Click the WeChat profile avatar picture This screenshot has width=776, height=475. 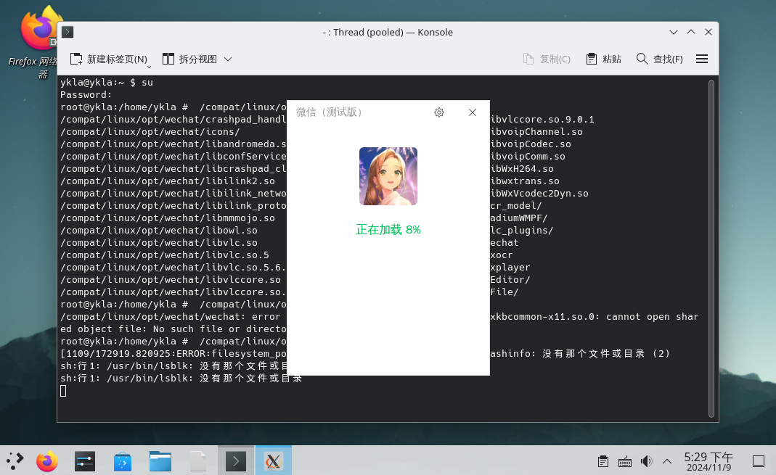point(388,176)
